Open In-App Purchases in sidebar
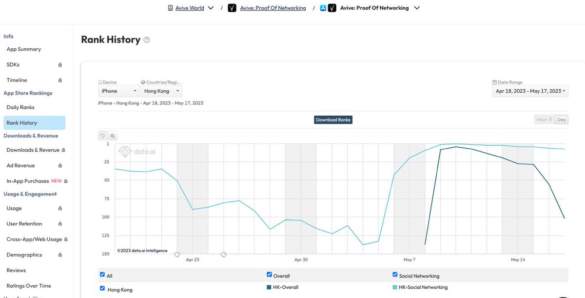This screenshot has width=585, height=298. coord(28,181)
